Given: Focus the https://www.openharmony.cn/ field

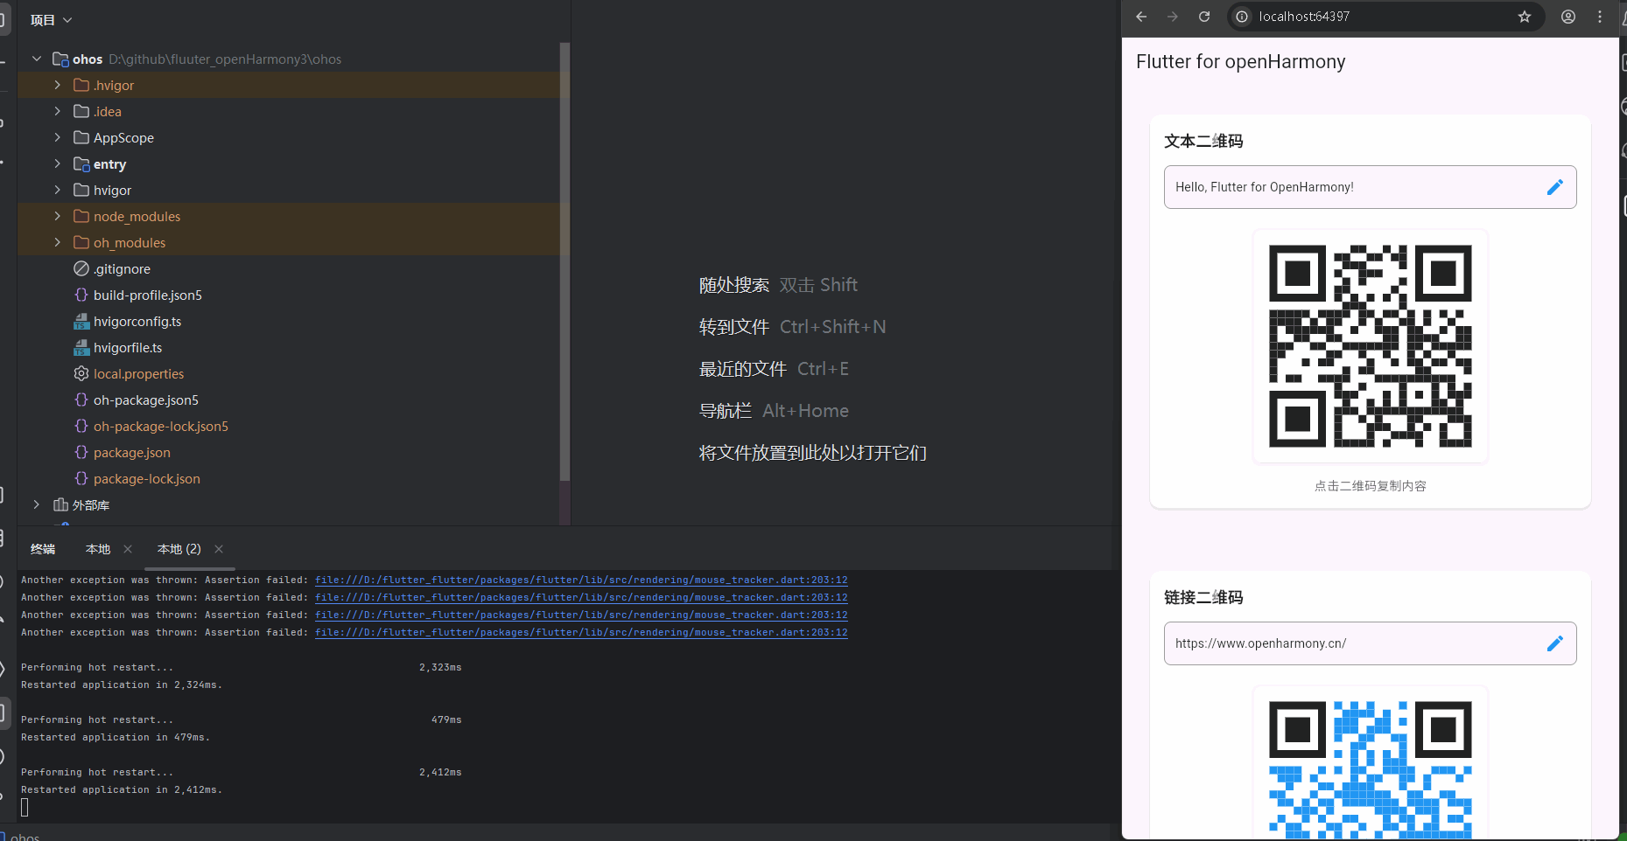Looking at the screenshot, I should point(1371,643).
